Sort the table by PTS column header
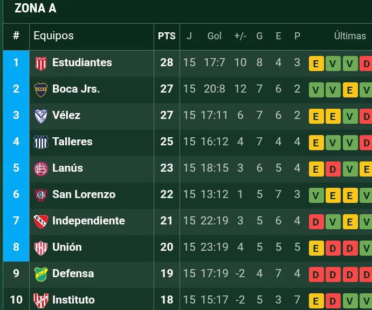Screen dimensions: 372x310 [x=167, y=36]
